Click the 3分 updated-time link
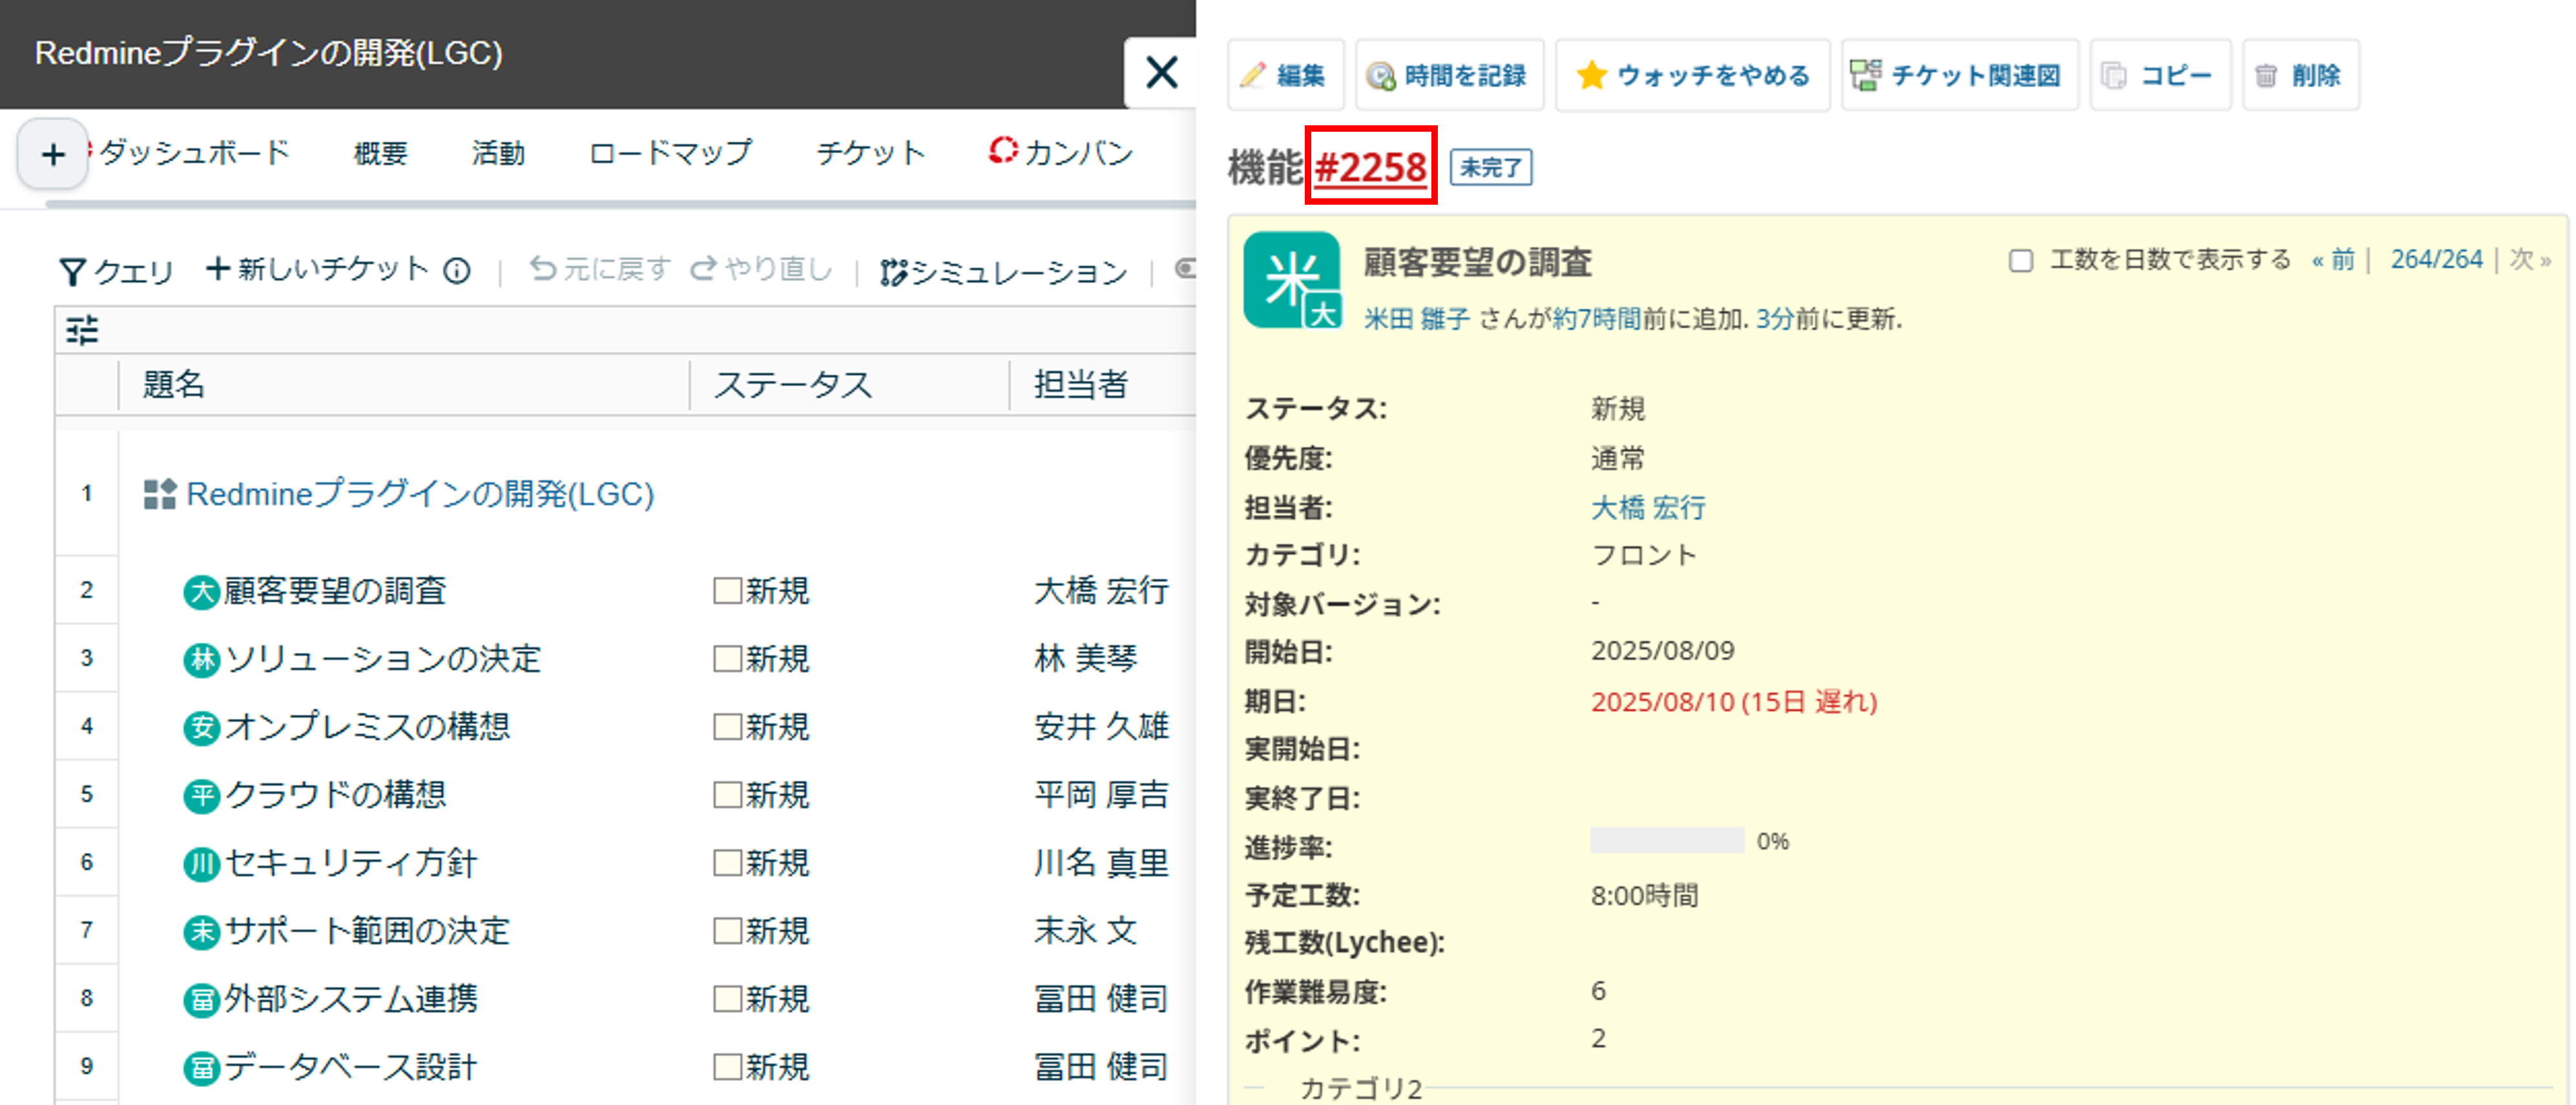 [1775, 319]
